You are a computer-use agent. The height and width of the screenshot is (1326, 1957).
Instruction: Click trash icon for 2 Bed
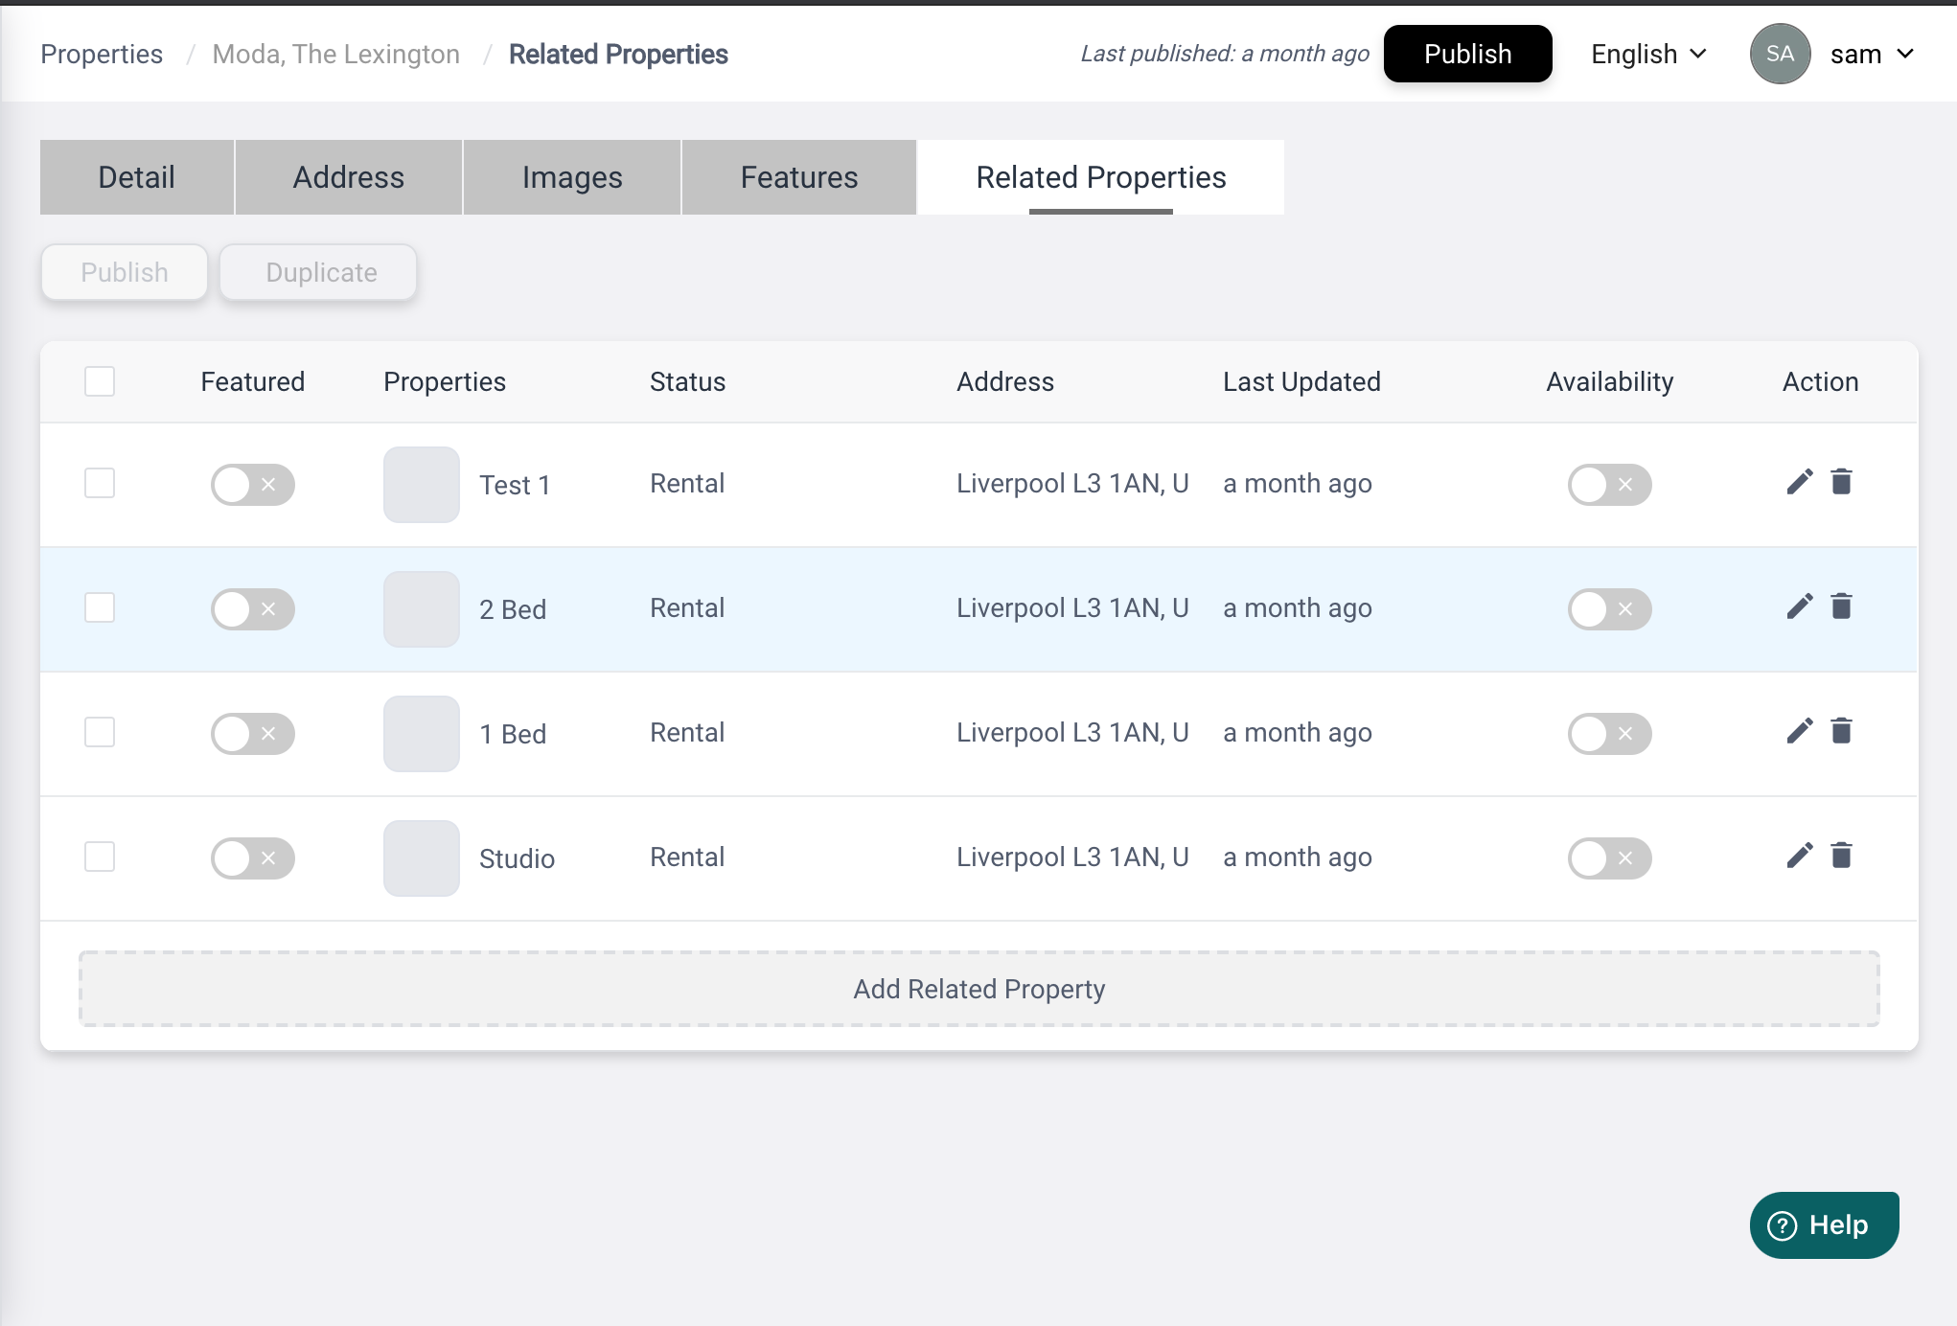pyautogui.click(x=1841, y=606)
